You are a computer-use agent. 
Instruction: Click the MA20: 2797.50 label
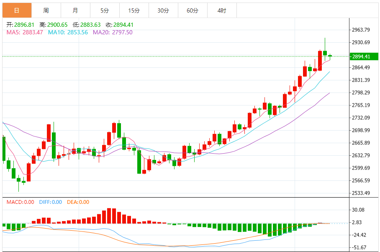[x=113, y=32]
